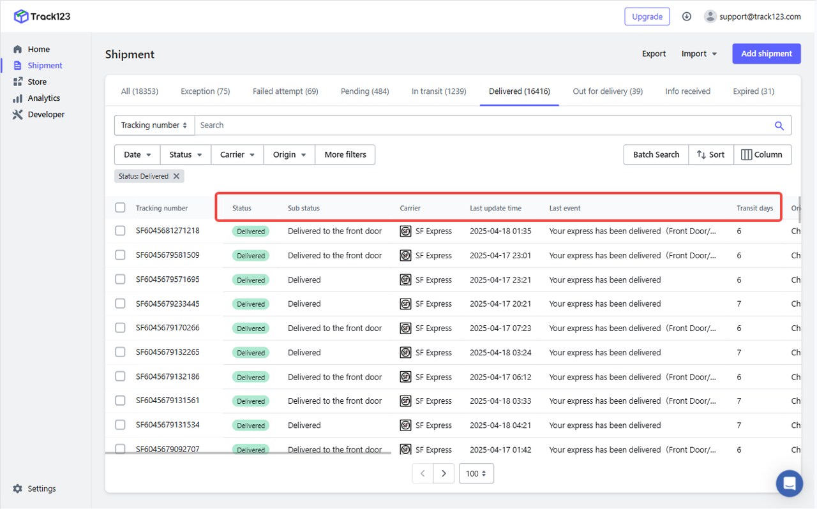Open the 100 per page selector

point(476,473)
